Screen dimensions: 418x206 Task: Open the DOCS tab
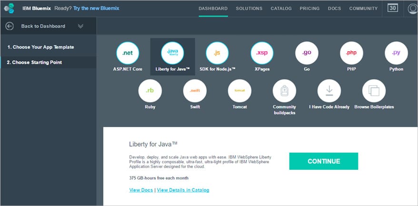pyautogui.click(x=335, y=9)
